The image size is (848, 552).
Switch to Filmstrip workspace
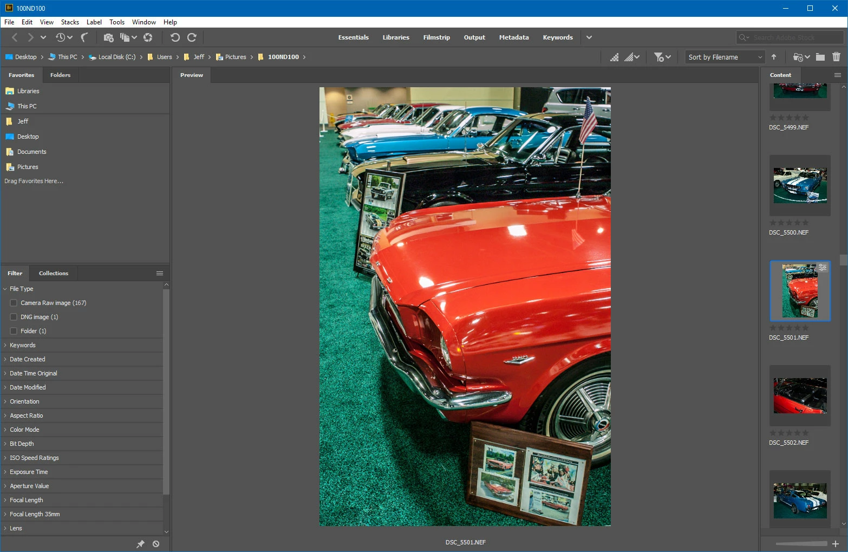coord(436,37)
